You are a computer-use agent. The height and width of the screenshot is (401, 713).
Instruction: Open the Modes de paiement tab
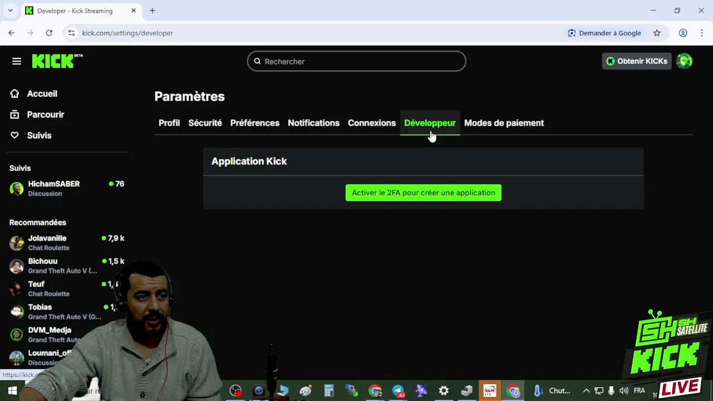pos(504,123)
